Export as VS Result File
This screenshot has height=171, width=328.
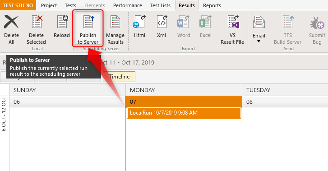(x=232, y=29)
